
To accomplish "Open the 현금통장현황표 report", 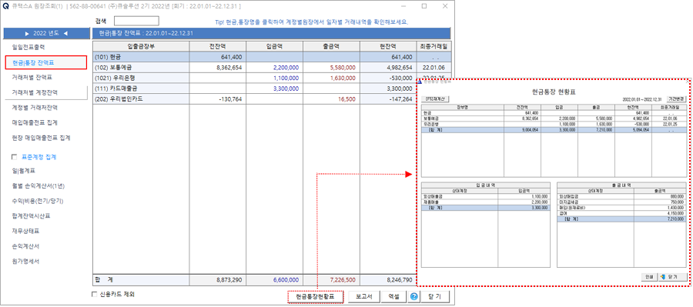I will pos(316,296).
